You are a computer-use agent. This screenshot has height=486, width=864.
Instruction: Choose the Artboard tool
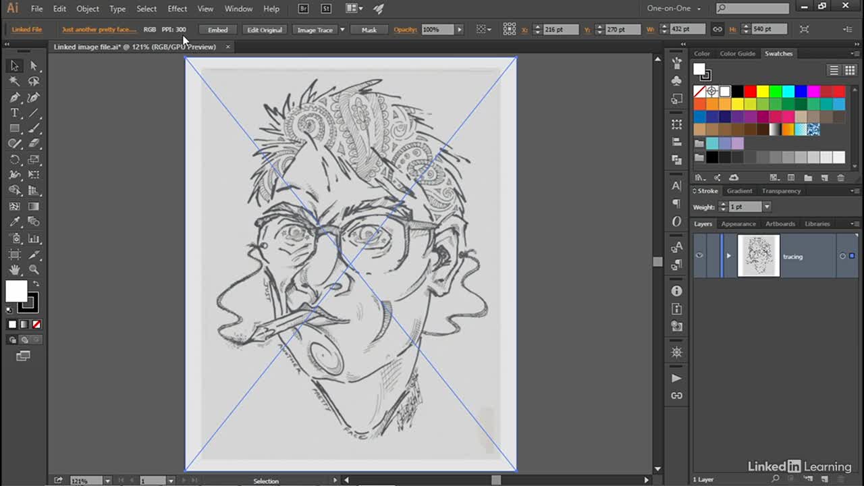point(14,254)
